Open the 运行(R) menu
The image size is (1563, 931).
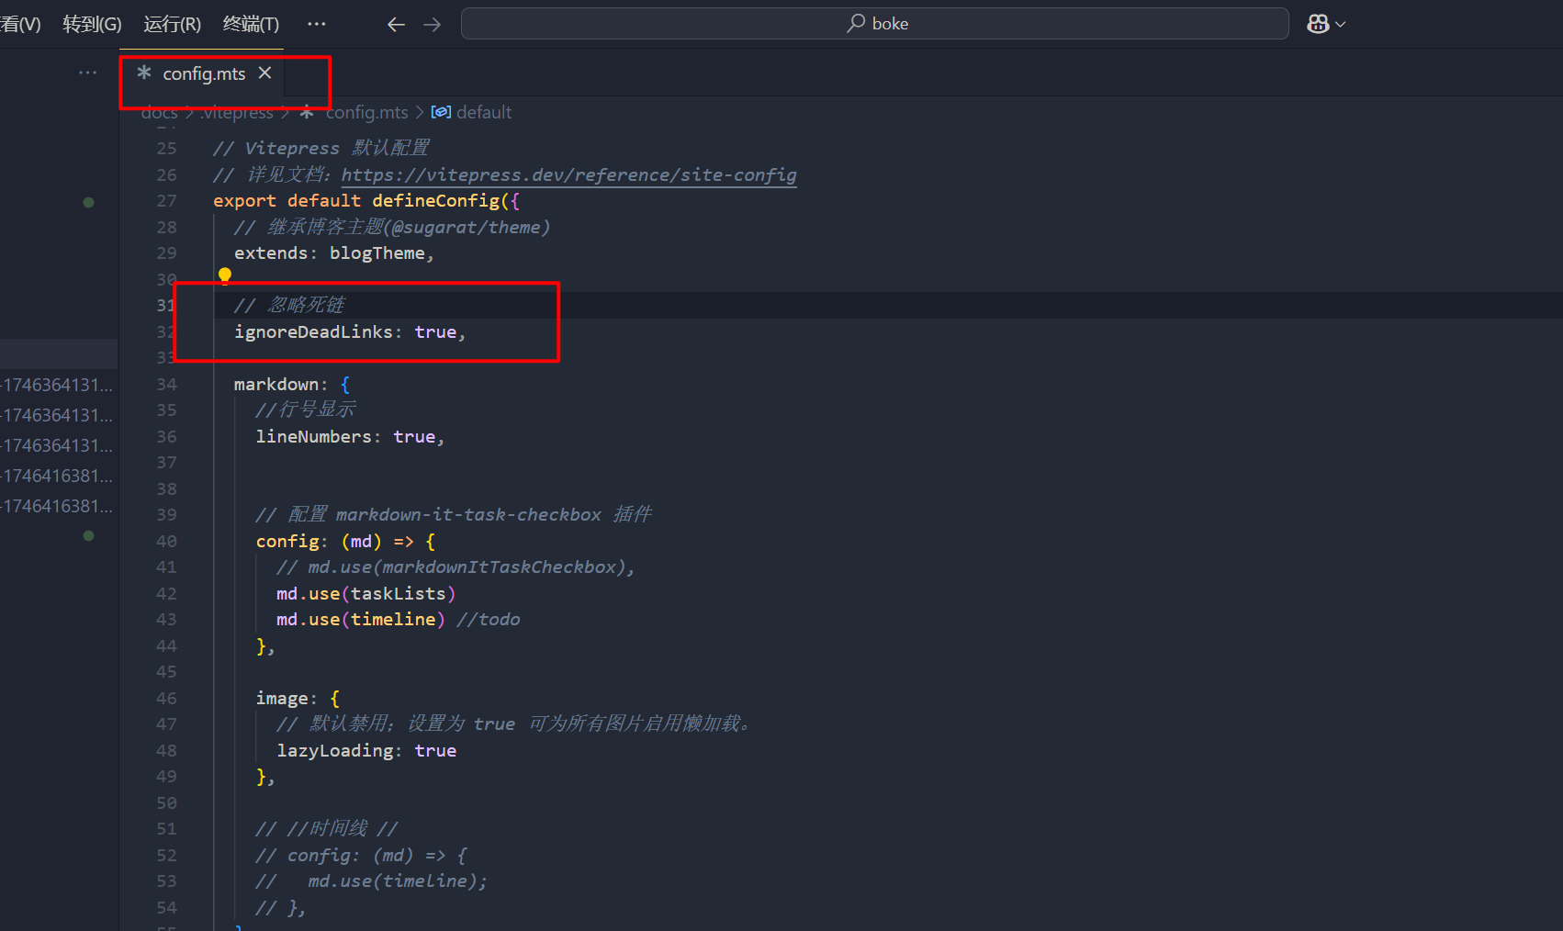click(x=172, y=24)
